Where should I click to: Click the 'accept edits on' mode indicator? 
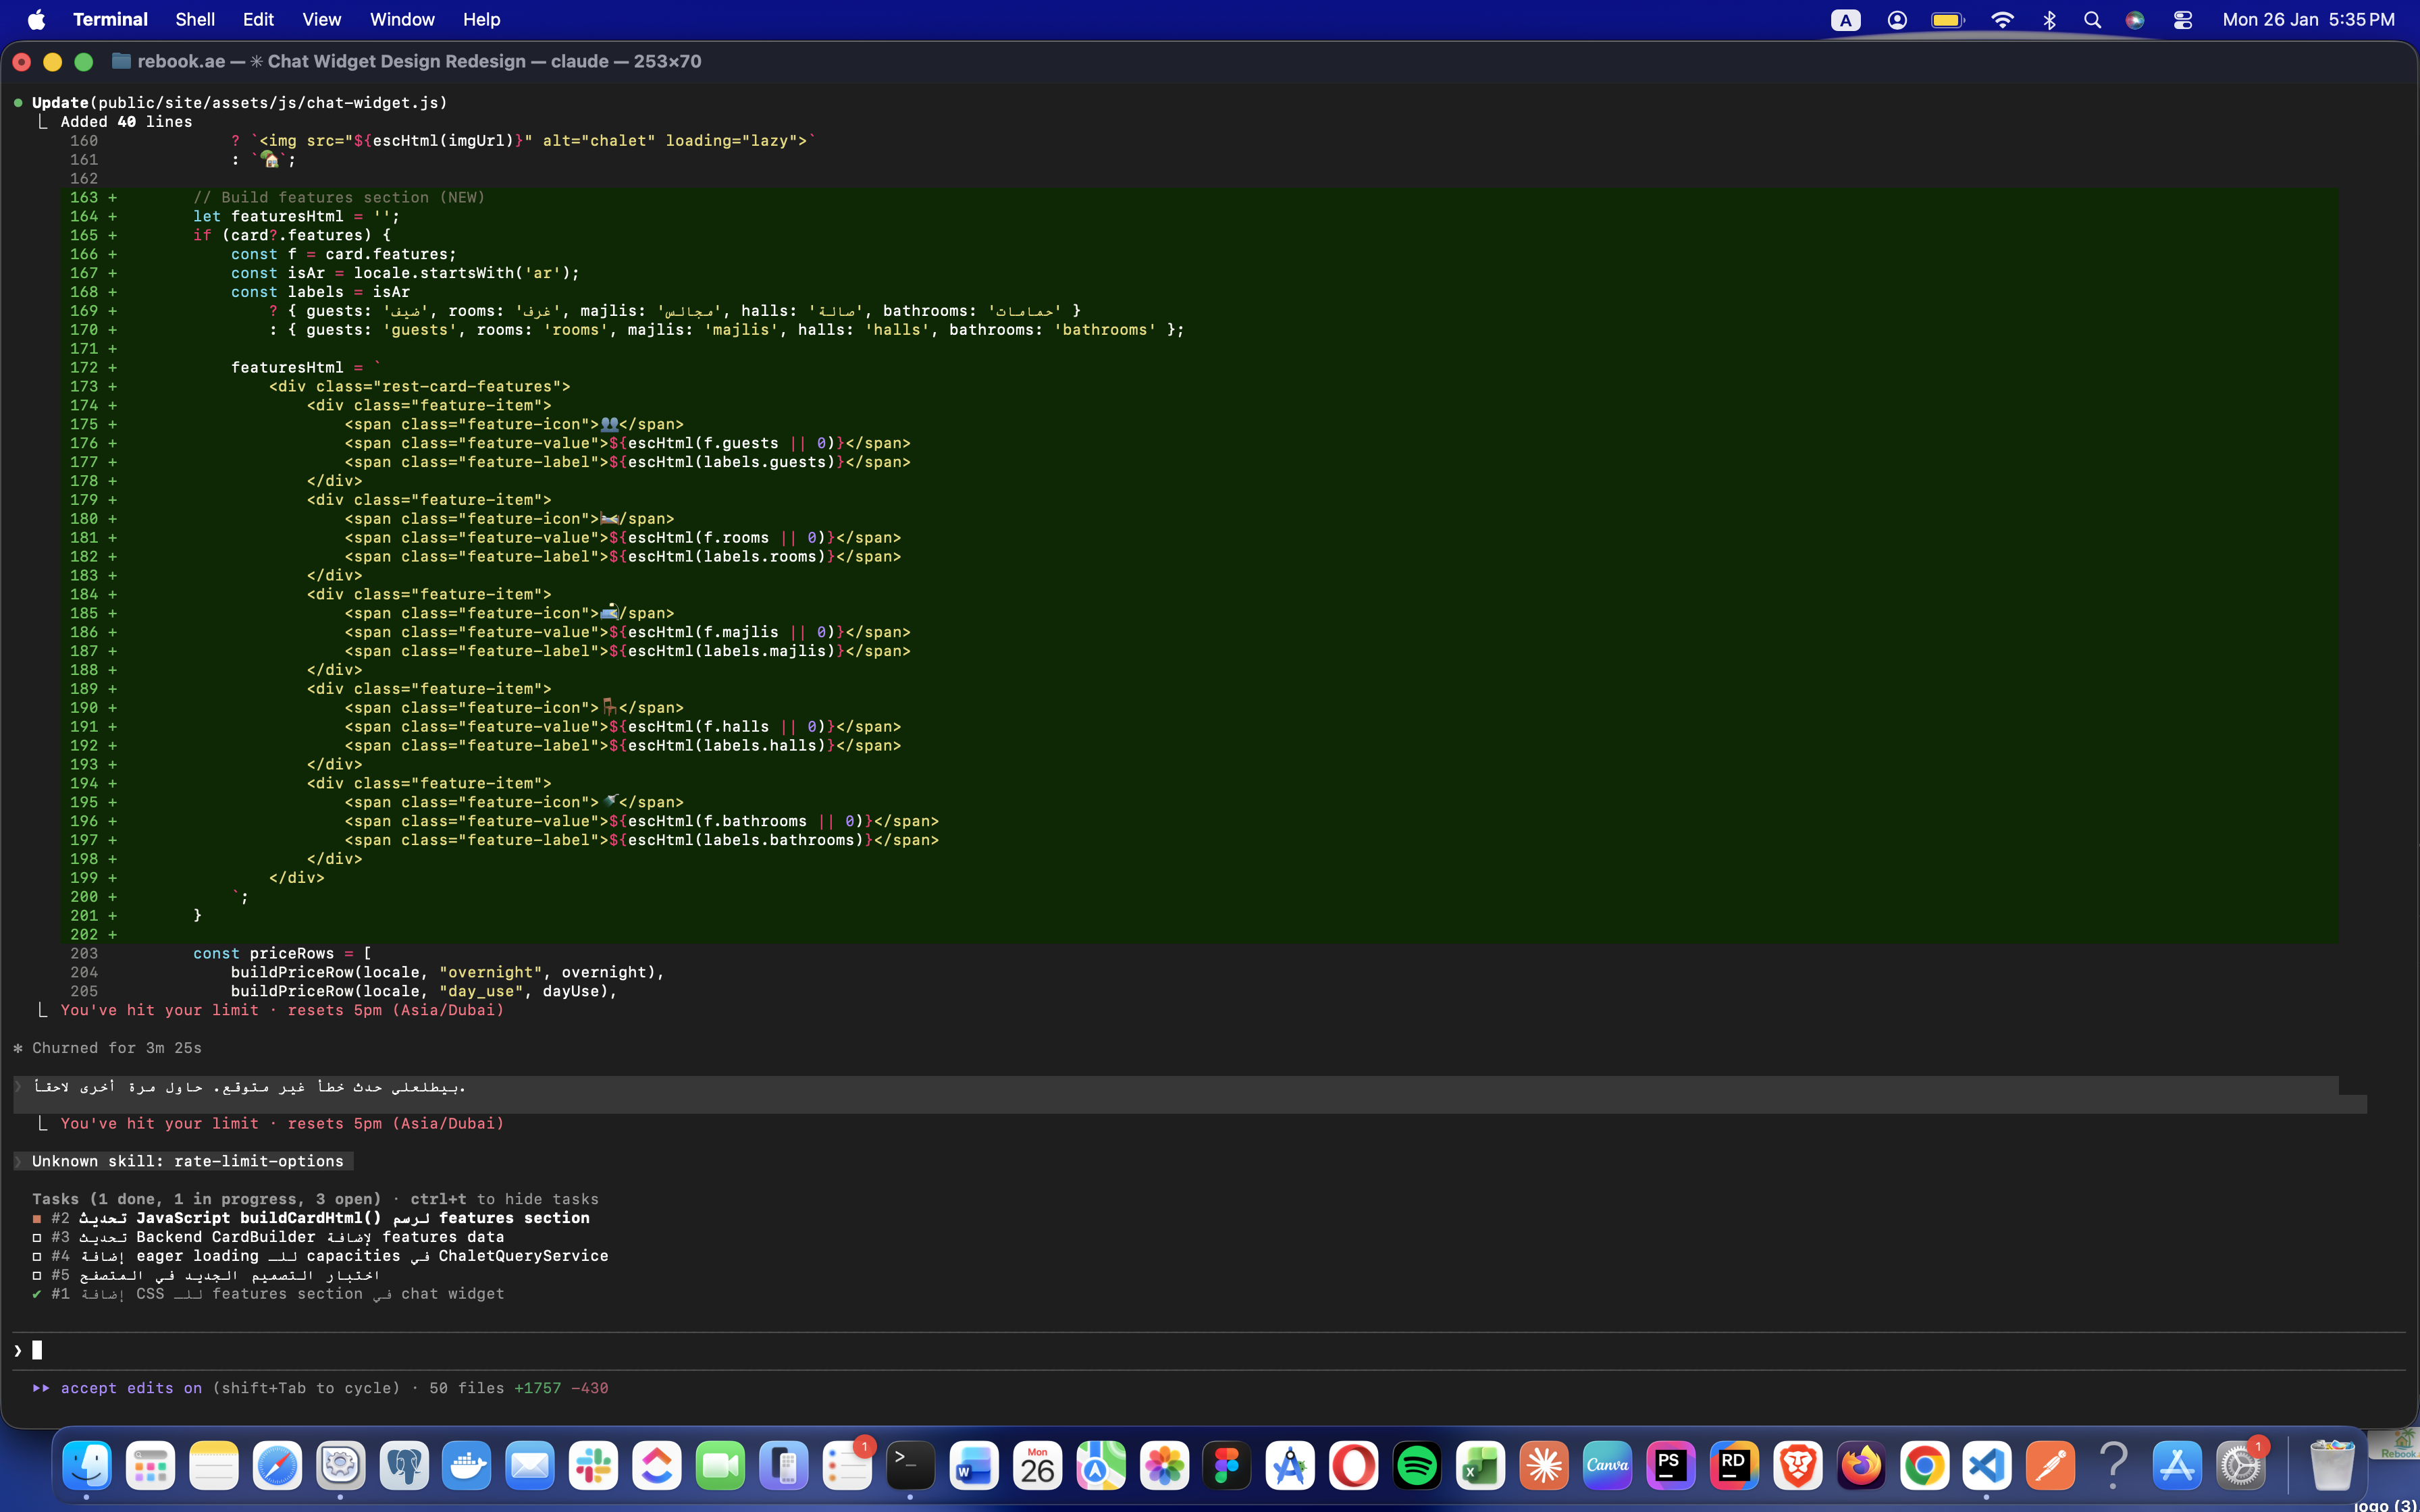130,1388
